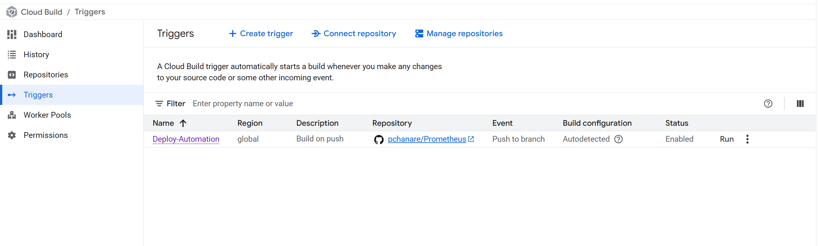Open the column display options icon
818x246 pixels.
800,104
